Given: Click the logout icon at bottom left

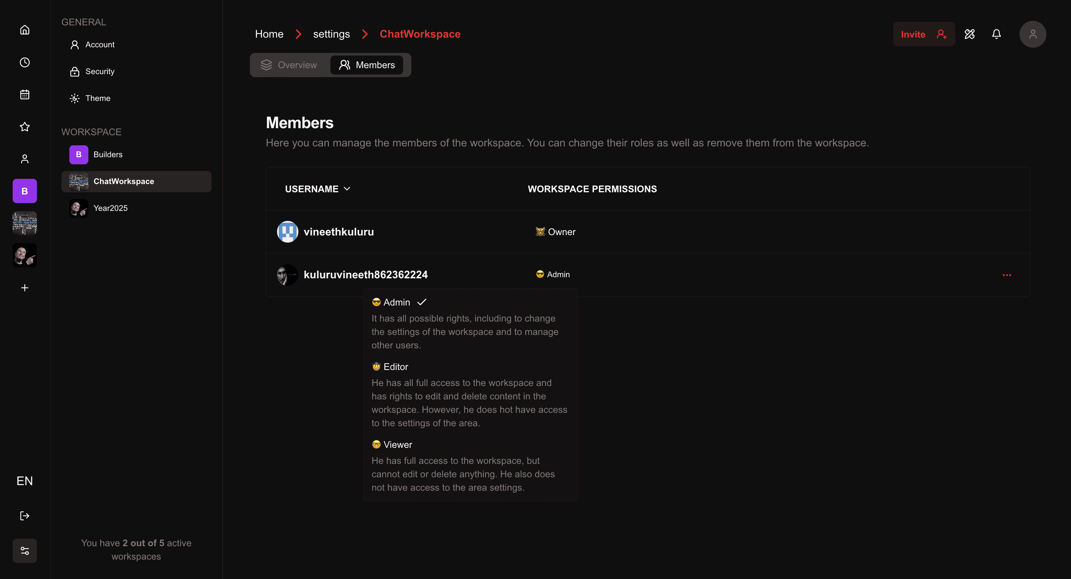Looking at the screenshot, I should coord(25,515).
